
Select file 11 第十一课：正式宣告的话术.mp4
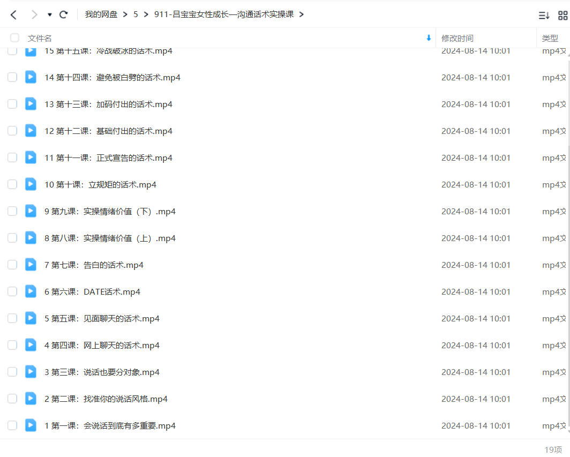pyautogui.click(x=108, y=158)
